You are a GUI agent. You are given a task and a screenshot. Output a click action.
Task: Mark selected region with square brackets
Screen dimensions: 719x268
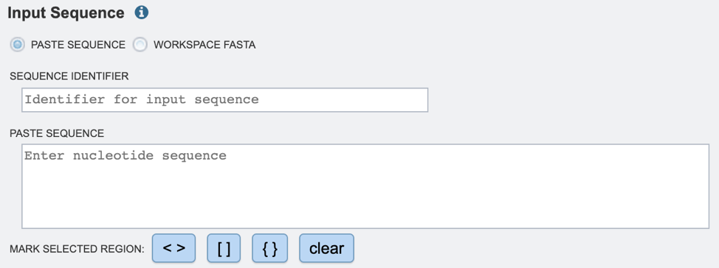(224, 248)
